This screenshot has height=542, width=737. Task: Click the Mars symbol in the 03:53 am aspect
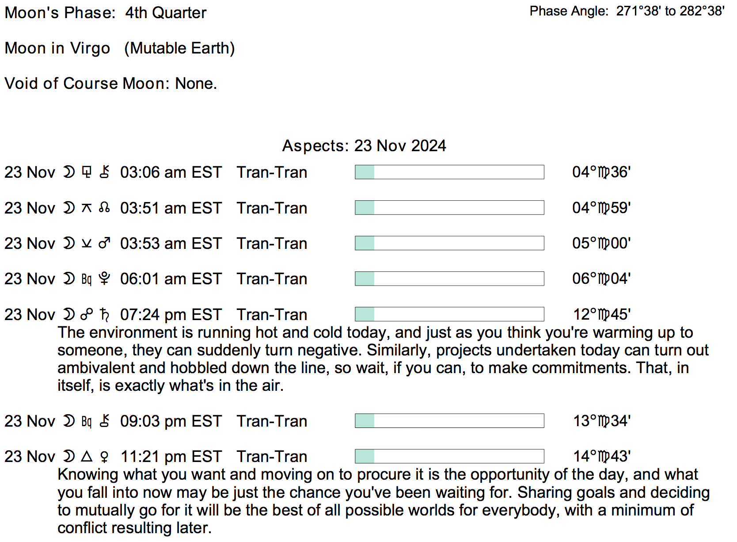[x=104, y=243]
